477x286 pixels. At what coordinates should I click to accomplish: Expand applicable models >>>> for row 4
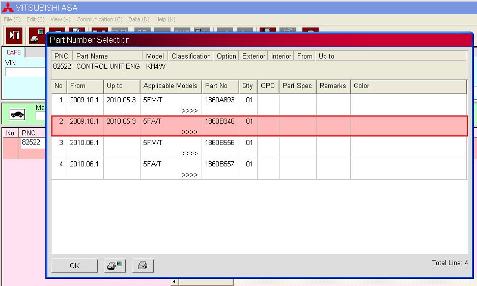[189, 175]
